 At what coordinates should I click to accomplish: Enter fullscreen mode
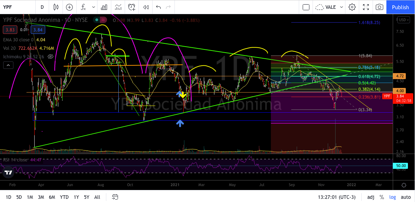(366, 7)
